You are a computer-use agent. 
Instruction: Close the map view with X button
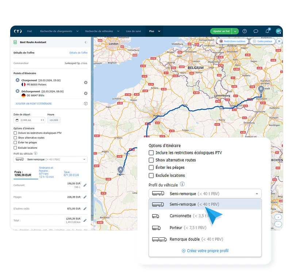279,41
